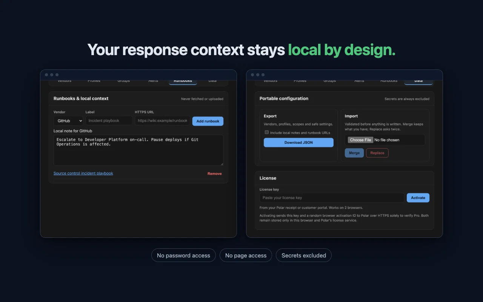The image size is (483, 302).
Task: Click the 'Secrets excluded' badge
Action: point(304,256)
